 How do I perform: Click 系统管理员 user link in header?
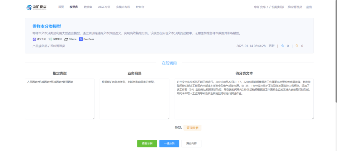(295, 7)
